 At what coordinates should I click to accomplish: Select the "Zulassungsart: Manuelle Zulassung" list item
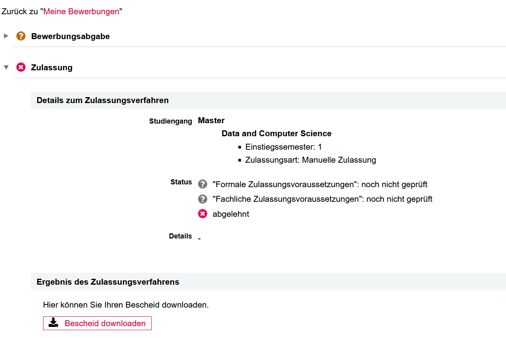point(310,160)
